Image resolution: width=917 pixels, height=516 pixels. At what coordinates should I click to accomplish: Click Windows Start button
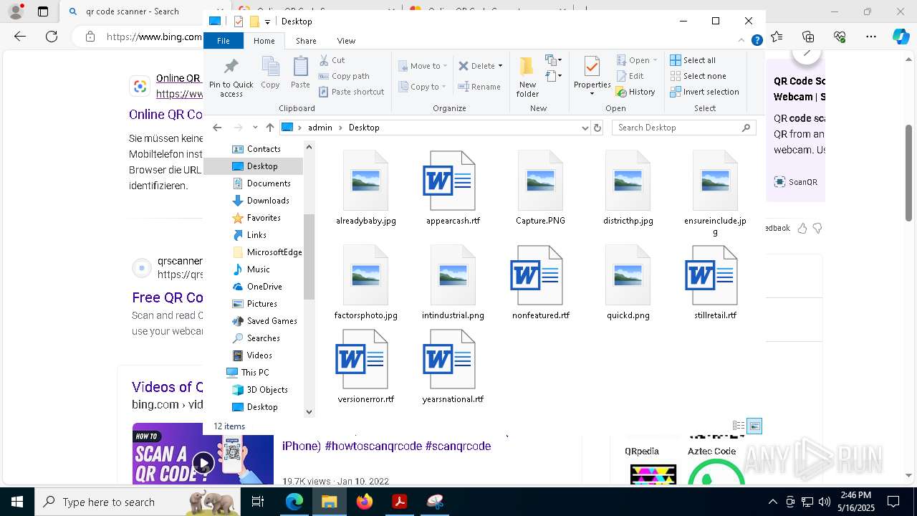tap(17, 502)
